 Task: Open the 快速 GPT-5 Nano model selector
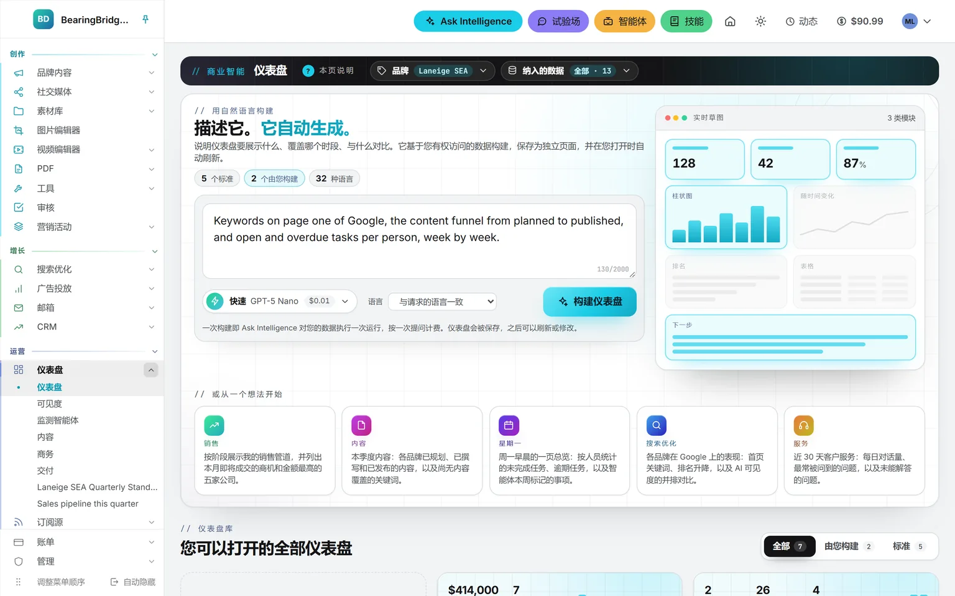280,301
